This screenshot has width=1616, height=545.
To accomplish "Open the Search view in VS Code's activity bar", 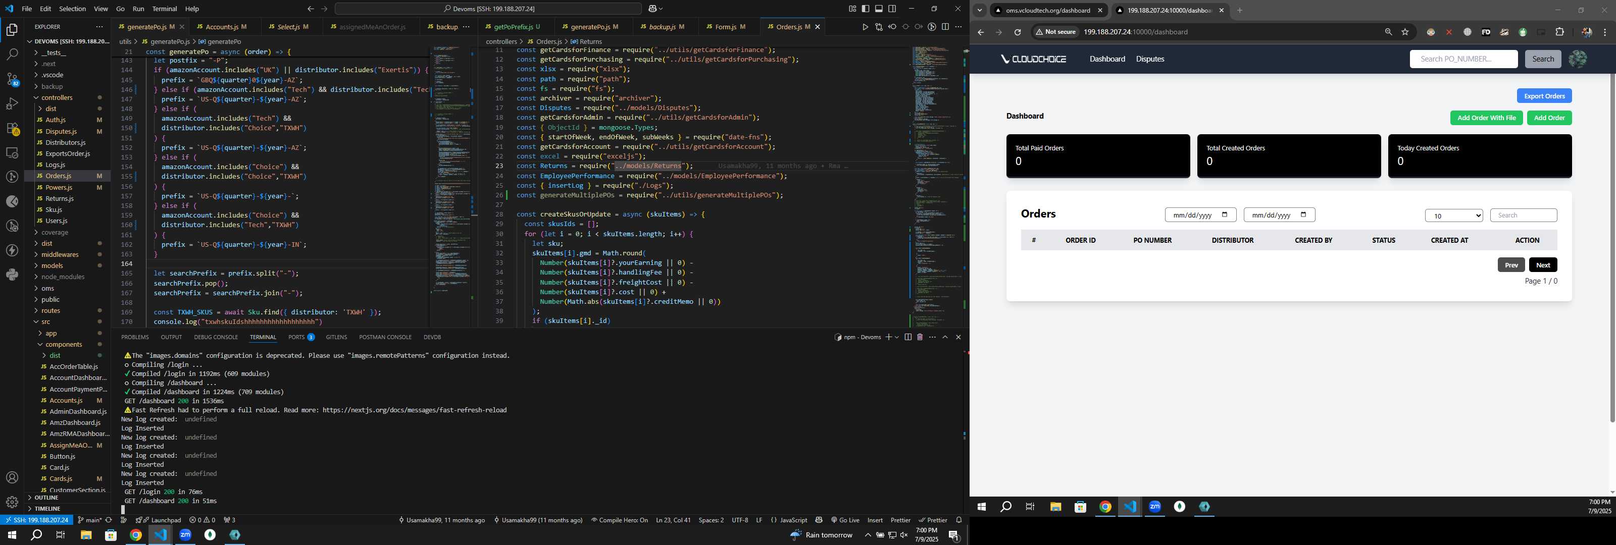I will 12,54.
